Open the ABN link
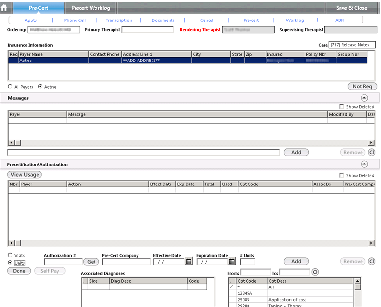The height and width of the screenshot is (307, 381). point(340,20)
